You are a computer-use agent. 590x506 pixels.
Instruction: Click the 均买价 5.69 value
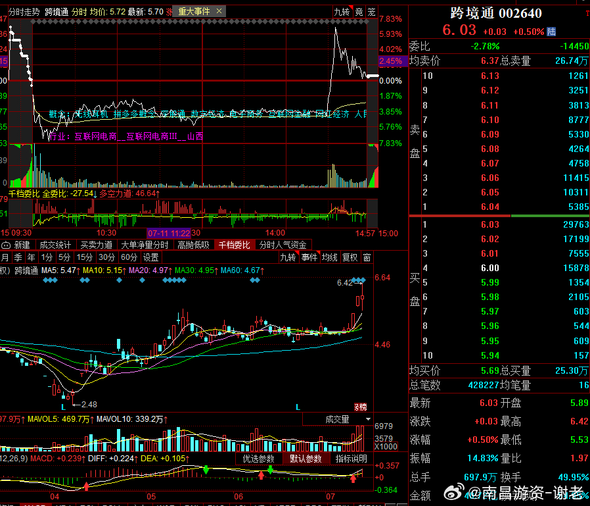coord(490,370)
